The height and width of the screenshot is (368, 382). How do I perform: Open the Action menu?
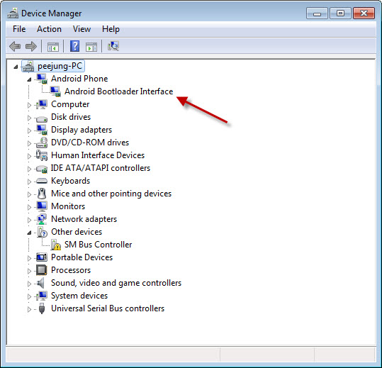(x=49, y=29)
